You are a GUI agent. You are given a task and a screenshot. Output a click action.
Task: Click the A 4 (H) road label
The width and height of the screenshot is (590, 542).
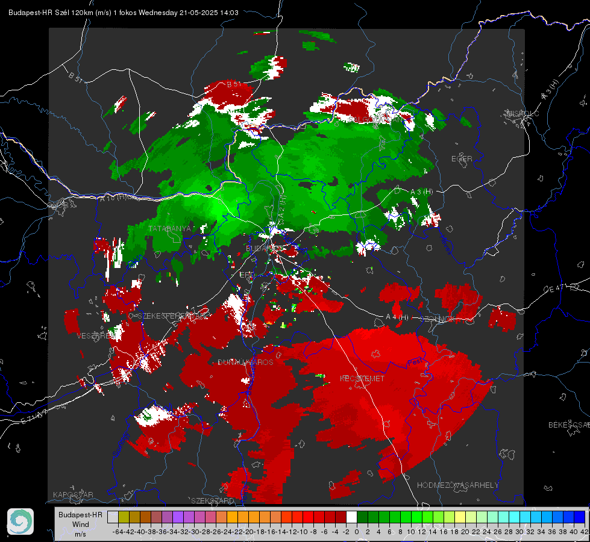coord(397,317)
